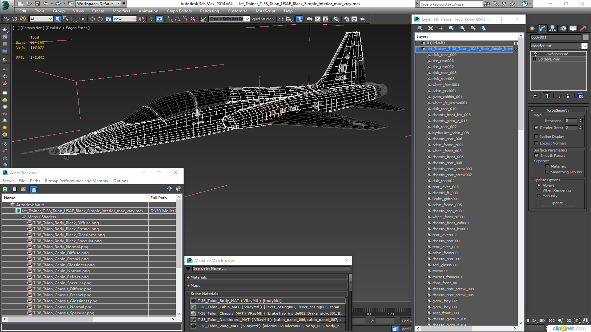Click viewport Realistic + Edged Faces label
The height and width of the screenshot is (332, 591).
(68, 28)
